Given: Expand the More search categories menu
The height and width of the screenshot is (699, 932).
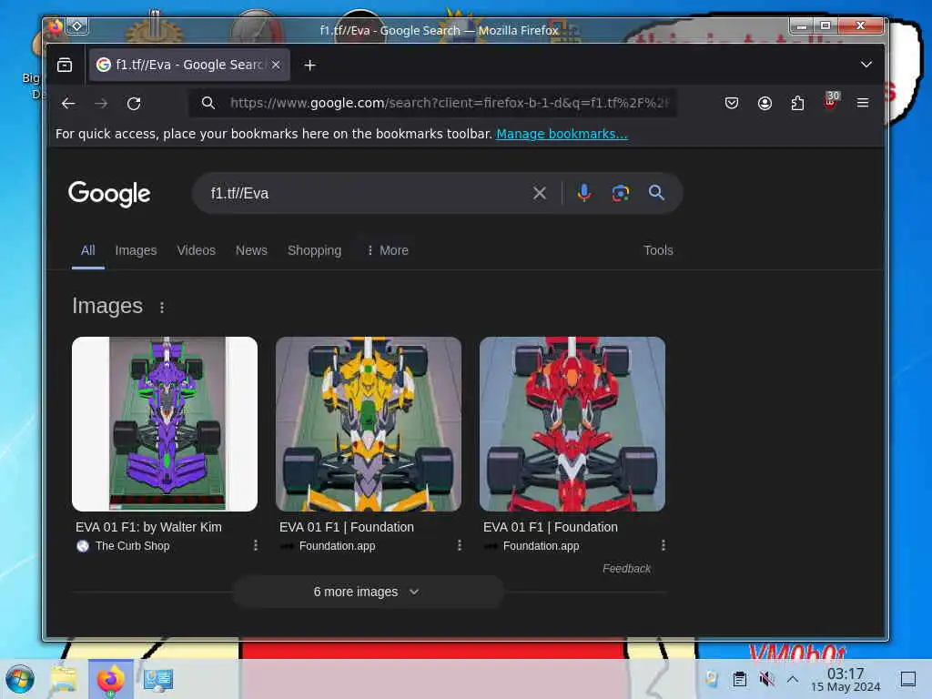Looking at the screenshot, I should [x=387, y=251].
